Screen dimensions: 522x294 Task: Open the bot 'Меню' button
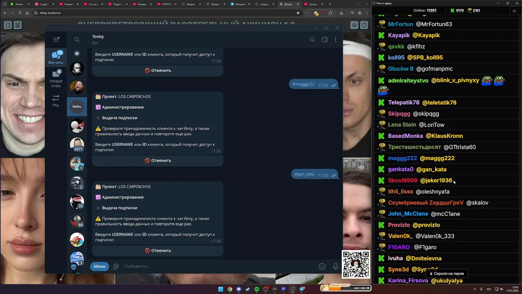click(x=100, y=266)
